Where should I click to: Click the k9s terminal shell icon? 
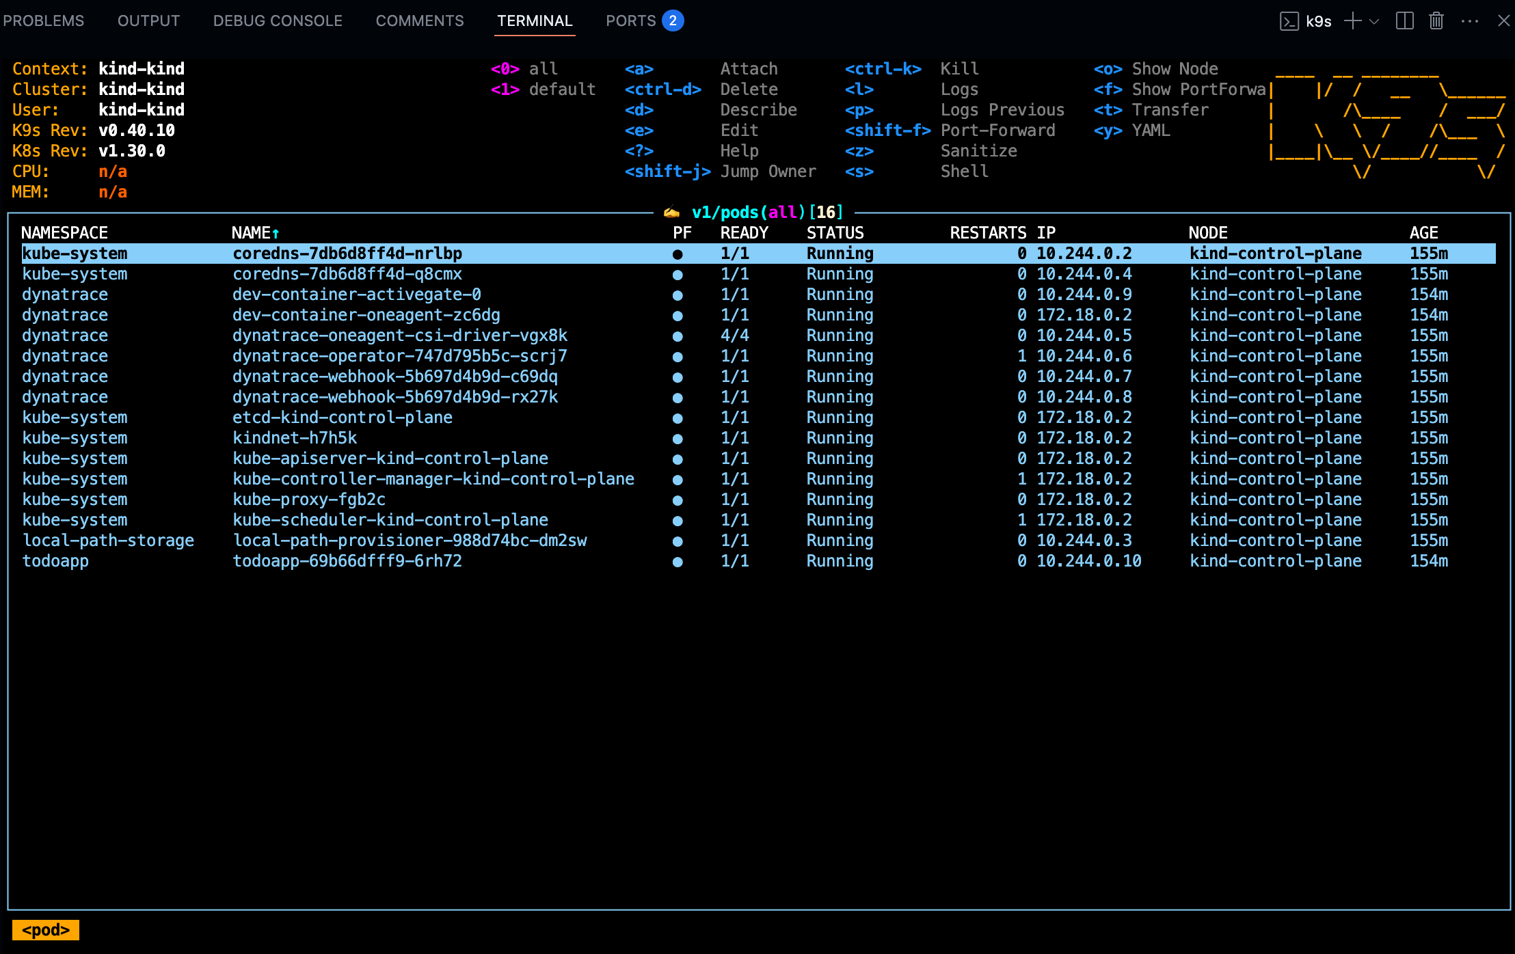1289,21
